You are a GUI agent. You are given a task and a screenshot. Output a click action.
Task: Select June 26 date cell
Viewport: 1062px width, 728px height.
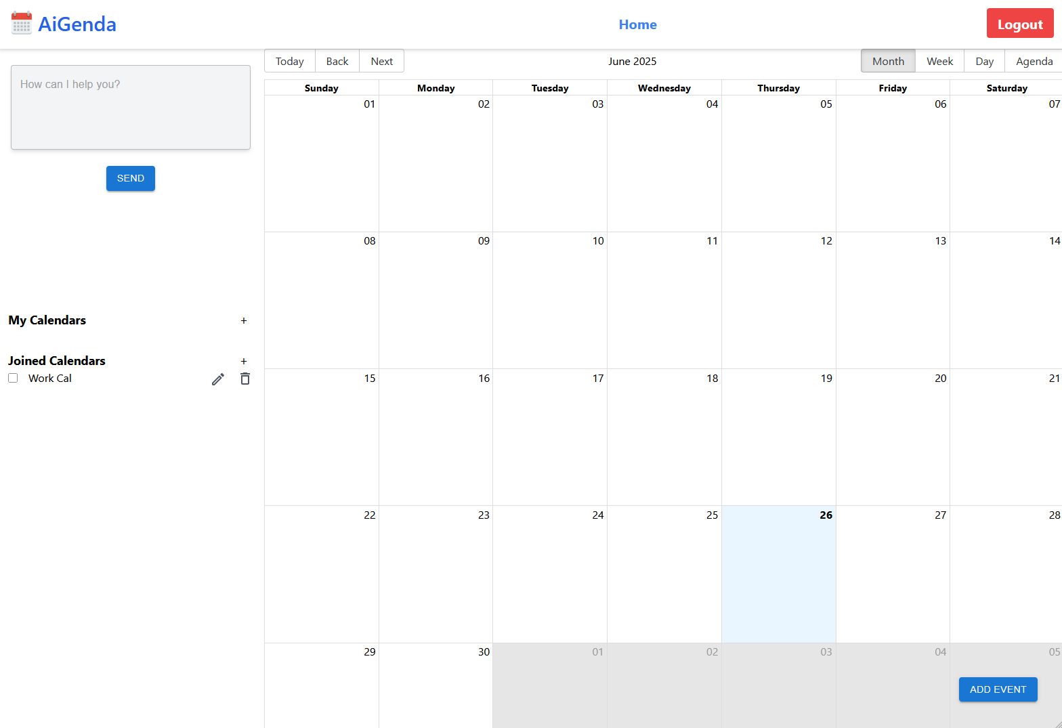click(x=778, y=576)
